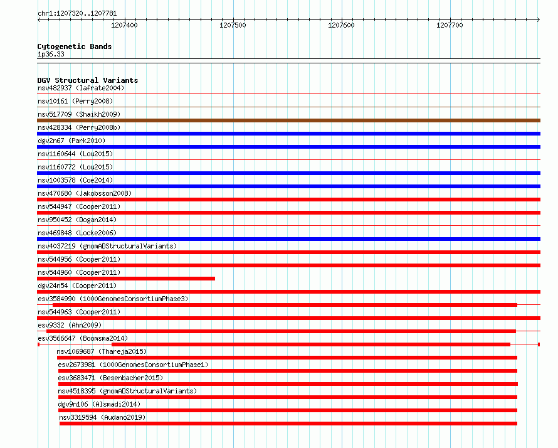The image size is (558, 448).
Task: Click the 1p36.33 band label
Action: [51, 54]
